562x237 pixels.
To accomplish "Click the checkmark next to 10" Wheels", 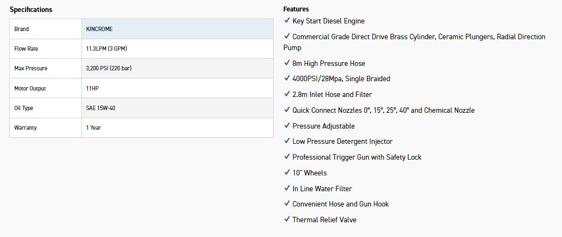I will [287, 173].
